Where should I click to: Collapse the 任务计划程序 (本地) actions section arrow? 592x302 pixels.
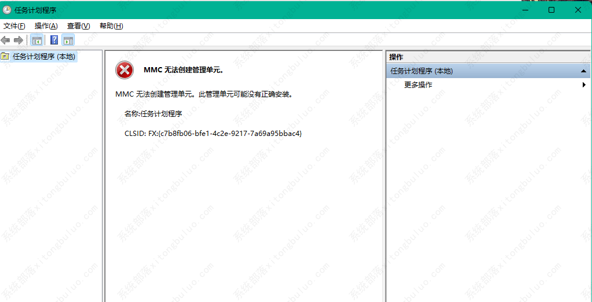pyautogui.click(x=583, y=71)
